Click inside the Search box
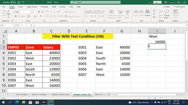The image size is (188, 105). point(95,2)
